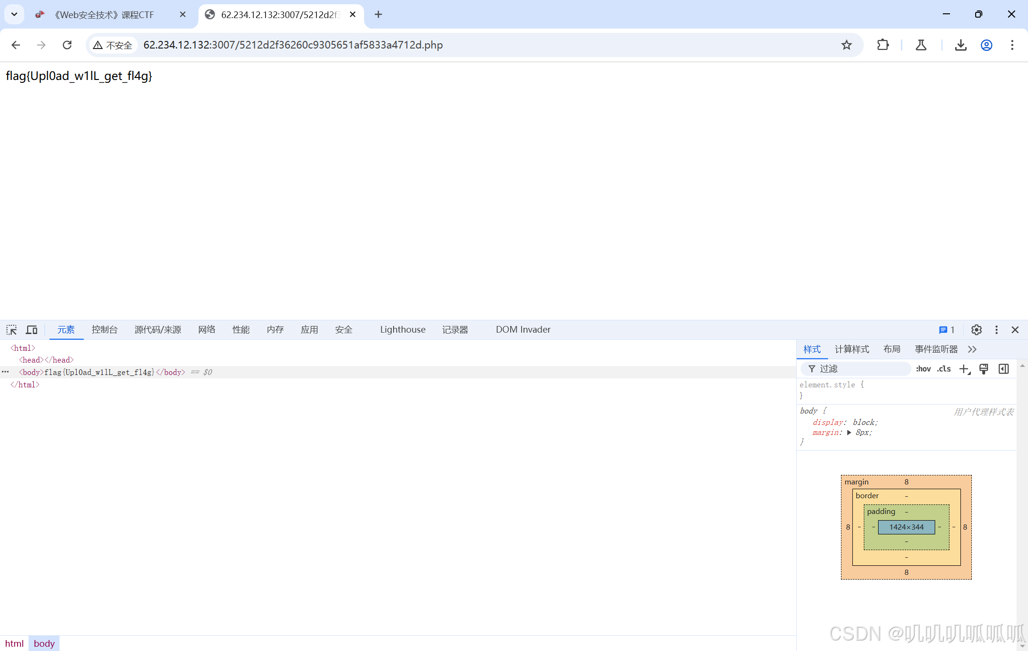Switch to the 网络 network tab

[x=207, y=330]
